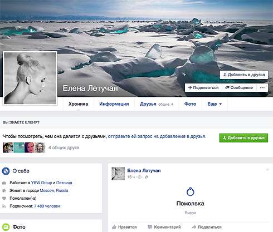The height and width of the screenshot is (232, 273).
Task: Open the first mutual friend thumbnail
Action: point(8,147)
